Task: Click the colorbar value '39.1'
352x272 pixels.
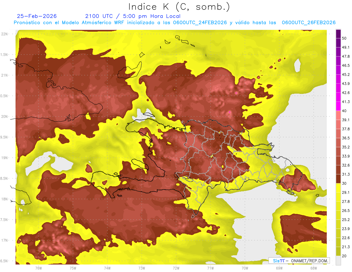Action: tap(346, 120)
